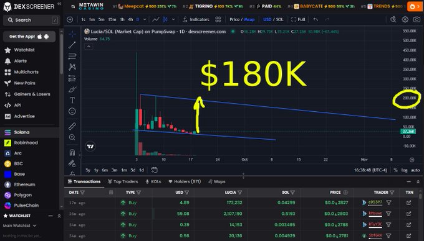Switch chart to Mcap mode
This screenshot has width=424, height=241.
point(249,19)
